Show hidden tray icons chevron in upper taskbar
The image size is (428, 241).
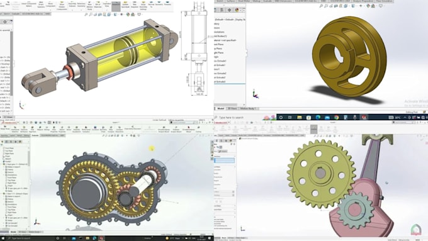(x=405, y=118)
